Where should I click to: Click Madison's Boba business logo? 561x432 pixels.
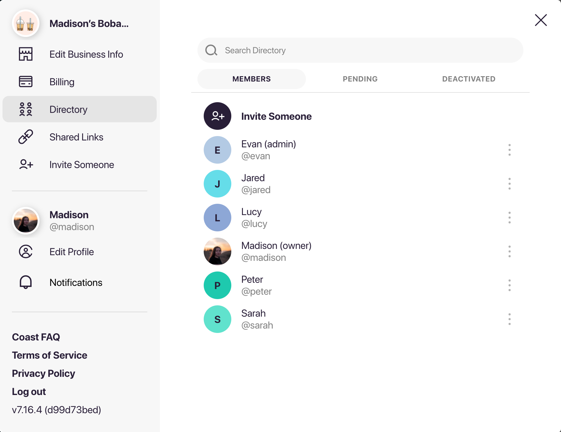(x=26, y=24)
